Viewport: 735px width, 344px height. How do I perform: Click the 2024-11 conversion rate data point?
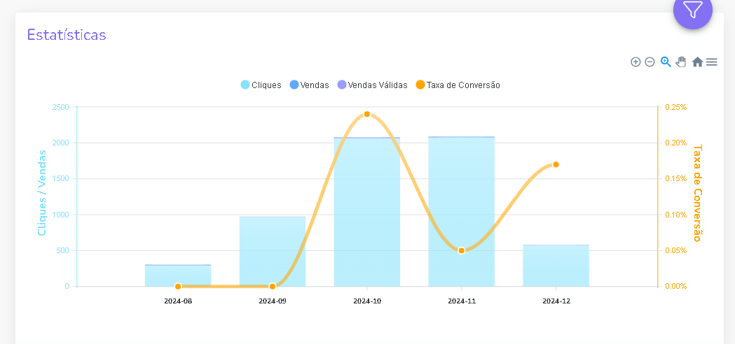tap(461, 250)
